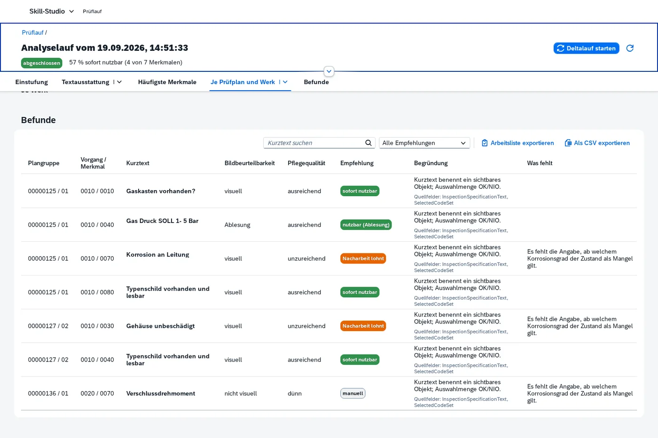Click cell '0020 / 0070'
Viewport: 658px width, 438px height.
[x=97, y=393]
